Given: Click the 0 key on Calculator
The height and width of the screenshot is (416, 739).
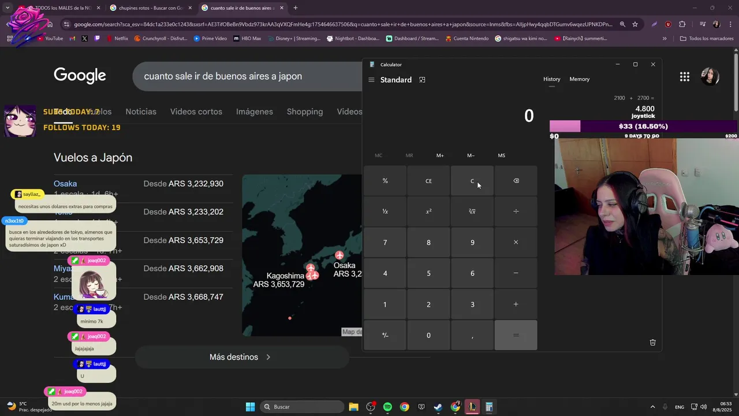Looking at the screenshot, I should pyautogui.click(x=428, y=335).
